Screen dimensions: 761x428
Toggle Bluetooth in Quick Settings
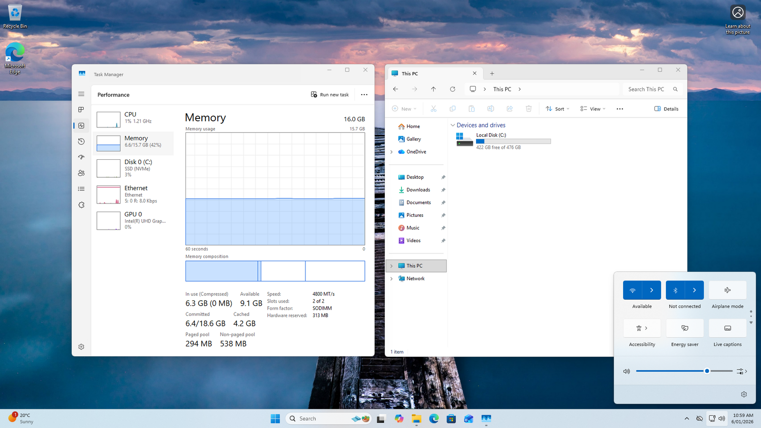click(675, 290)
